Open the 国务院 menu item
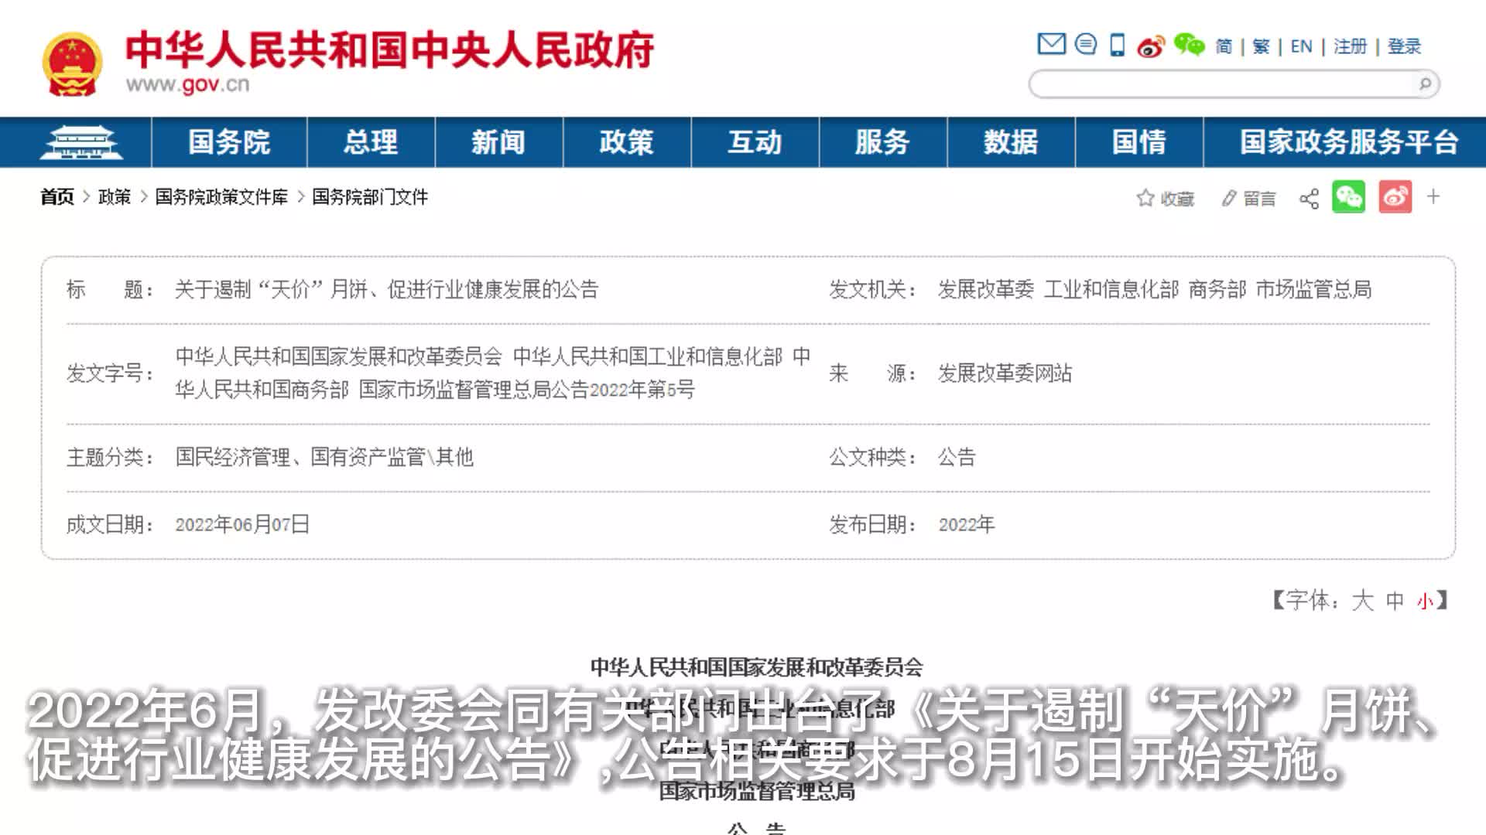This screenshot has height=835, width=1486. [x=229, y=142]
